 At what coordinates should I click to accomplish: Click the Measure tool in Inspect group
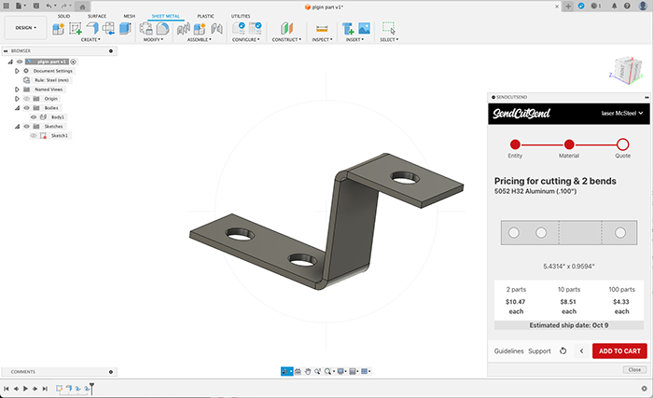point(322,29)
